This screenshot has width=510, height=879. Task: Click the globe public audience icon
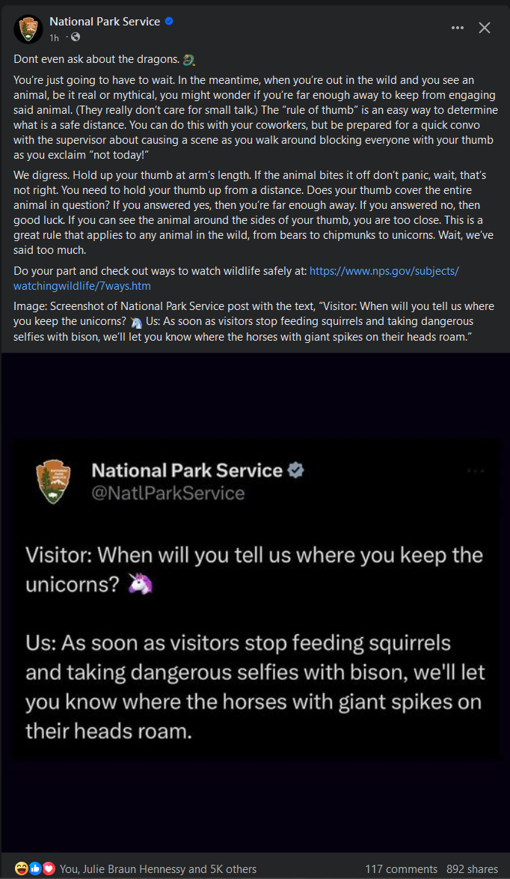75,37
